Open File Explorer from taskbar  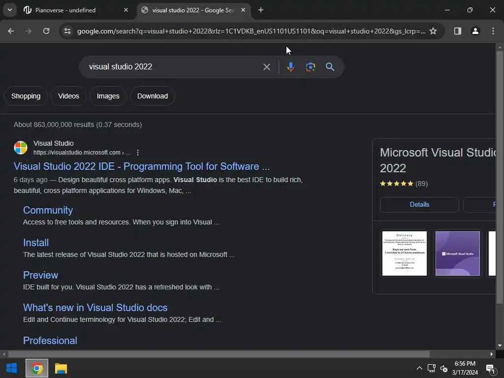[61, 368]
